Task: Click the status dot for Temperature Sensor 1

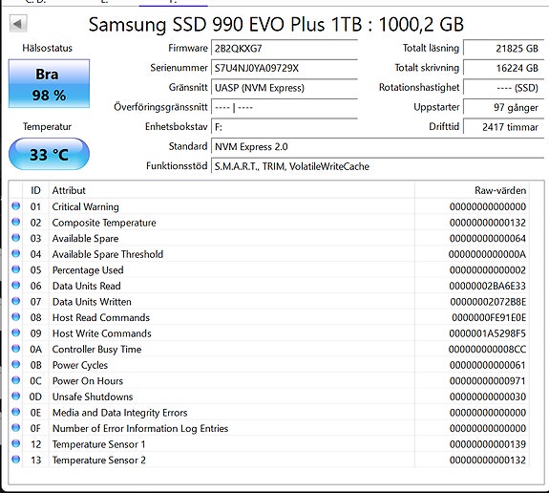Action: (16, 443)
